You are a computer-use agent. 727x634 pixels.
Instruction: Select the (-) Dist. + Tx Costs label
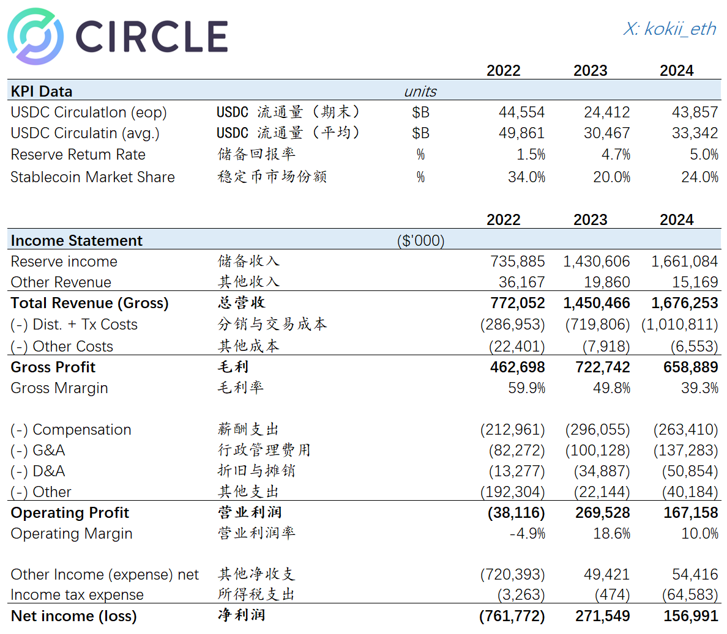click(74, 324)
